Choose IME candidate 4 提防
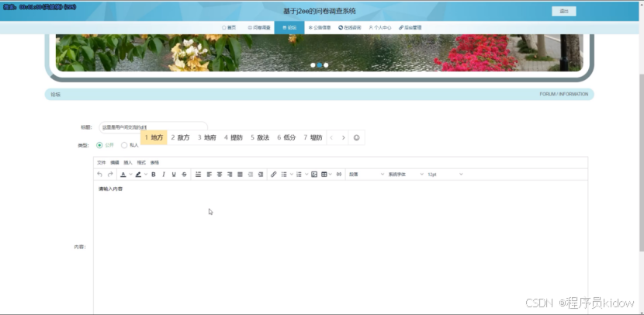This screenshot has height=315, width=644. pyautogui.click(x=234, y=137)
